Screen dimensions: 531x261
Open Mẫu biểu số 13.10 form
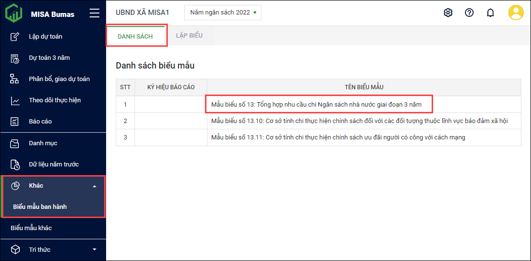(359, 121)
